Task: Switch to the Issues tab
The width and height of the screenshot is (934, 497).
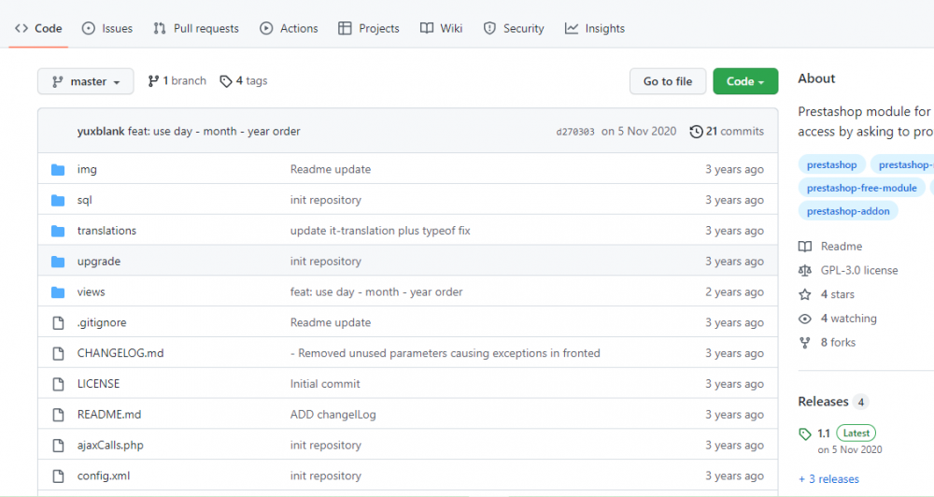Action: click(x=106, y=29)
